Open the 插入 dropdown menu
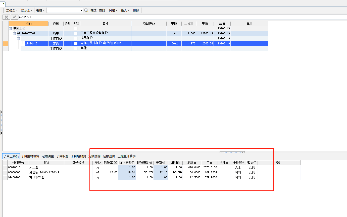The image size is (347, 217). point(125,11)
